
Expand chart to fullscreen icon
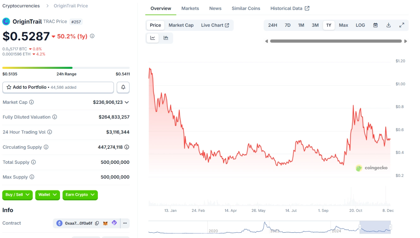[x=402, y=25]
